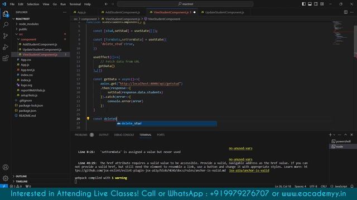Click the UTF-8 encoding in status bar
This screenshot has height=200, width=357.
click(x=313, y=186)
